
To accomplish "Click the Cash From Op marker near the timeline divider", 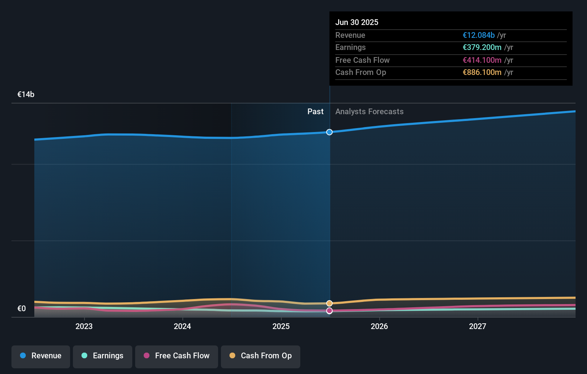I will [x=329, y=303].
